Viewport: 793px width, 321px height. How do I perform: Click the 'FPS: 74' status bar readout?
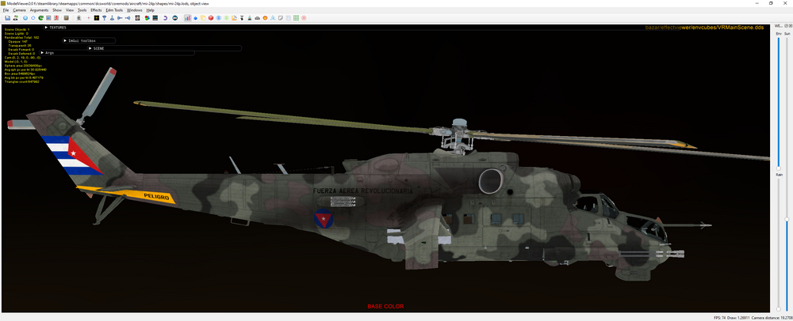pyautogui.click(x=720, y=318)
